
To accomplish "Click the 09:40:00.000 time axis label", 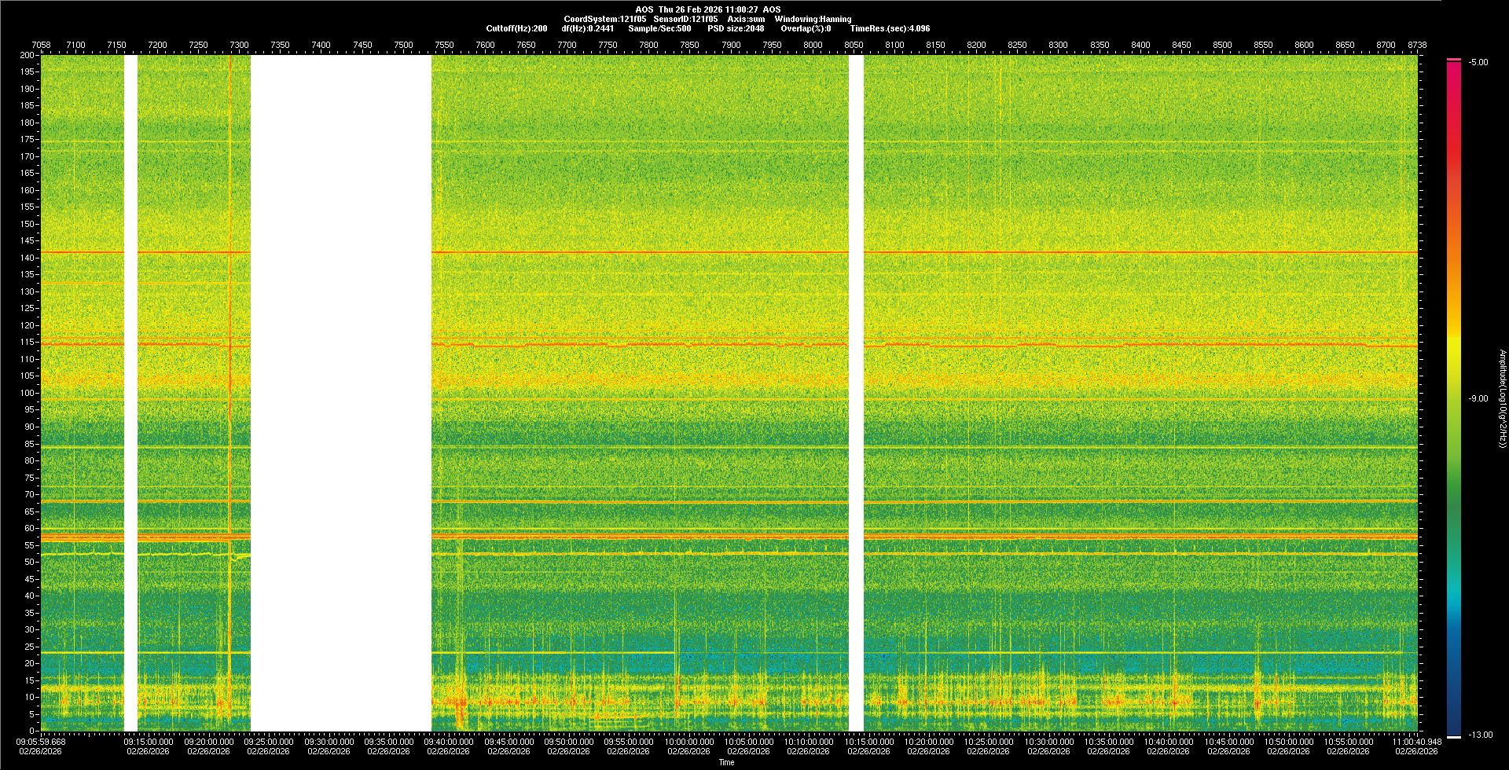I will point(450,742).
